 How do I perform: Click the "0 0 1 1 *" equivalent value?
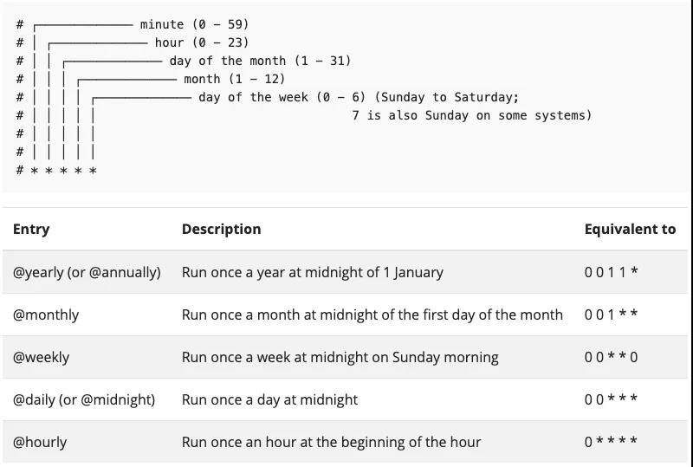click(x=611, y=272)
